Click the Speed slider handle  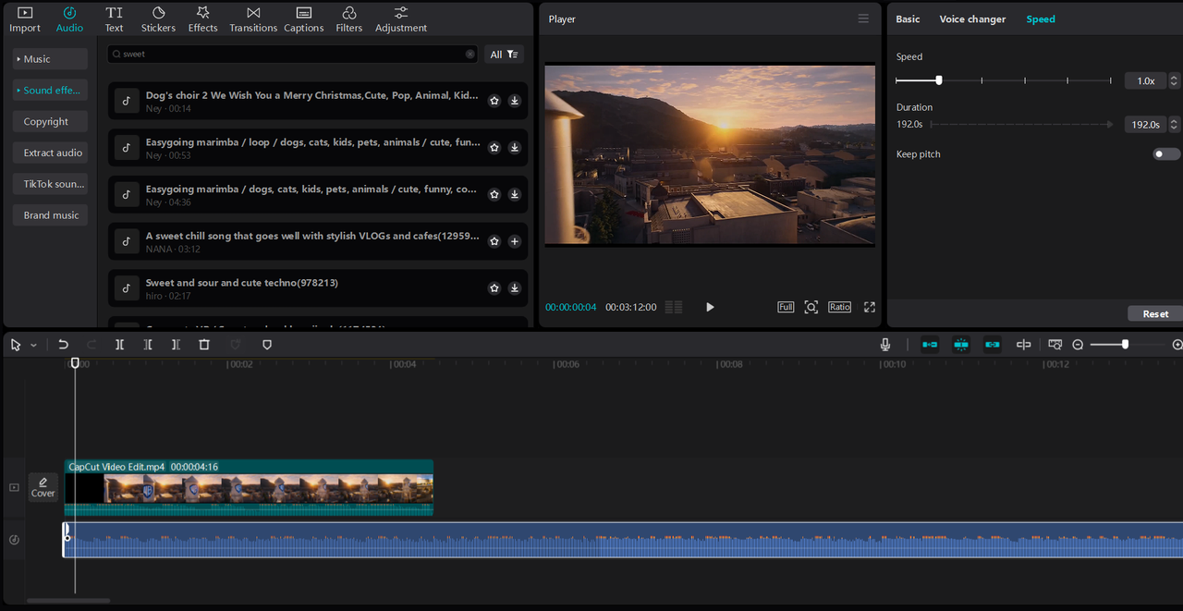[939, 80]
